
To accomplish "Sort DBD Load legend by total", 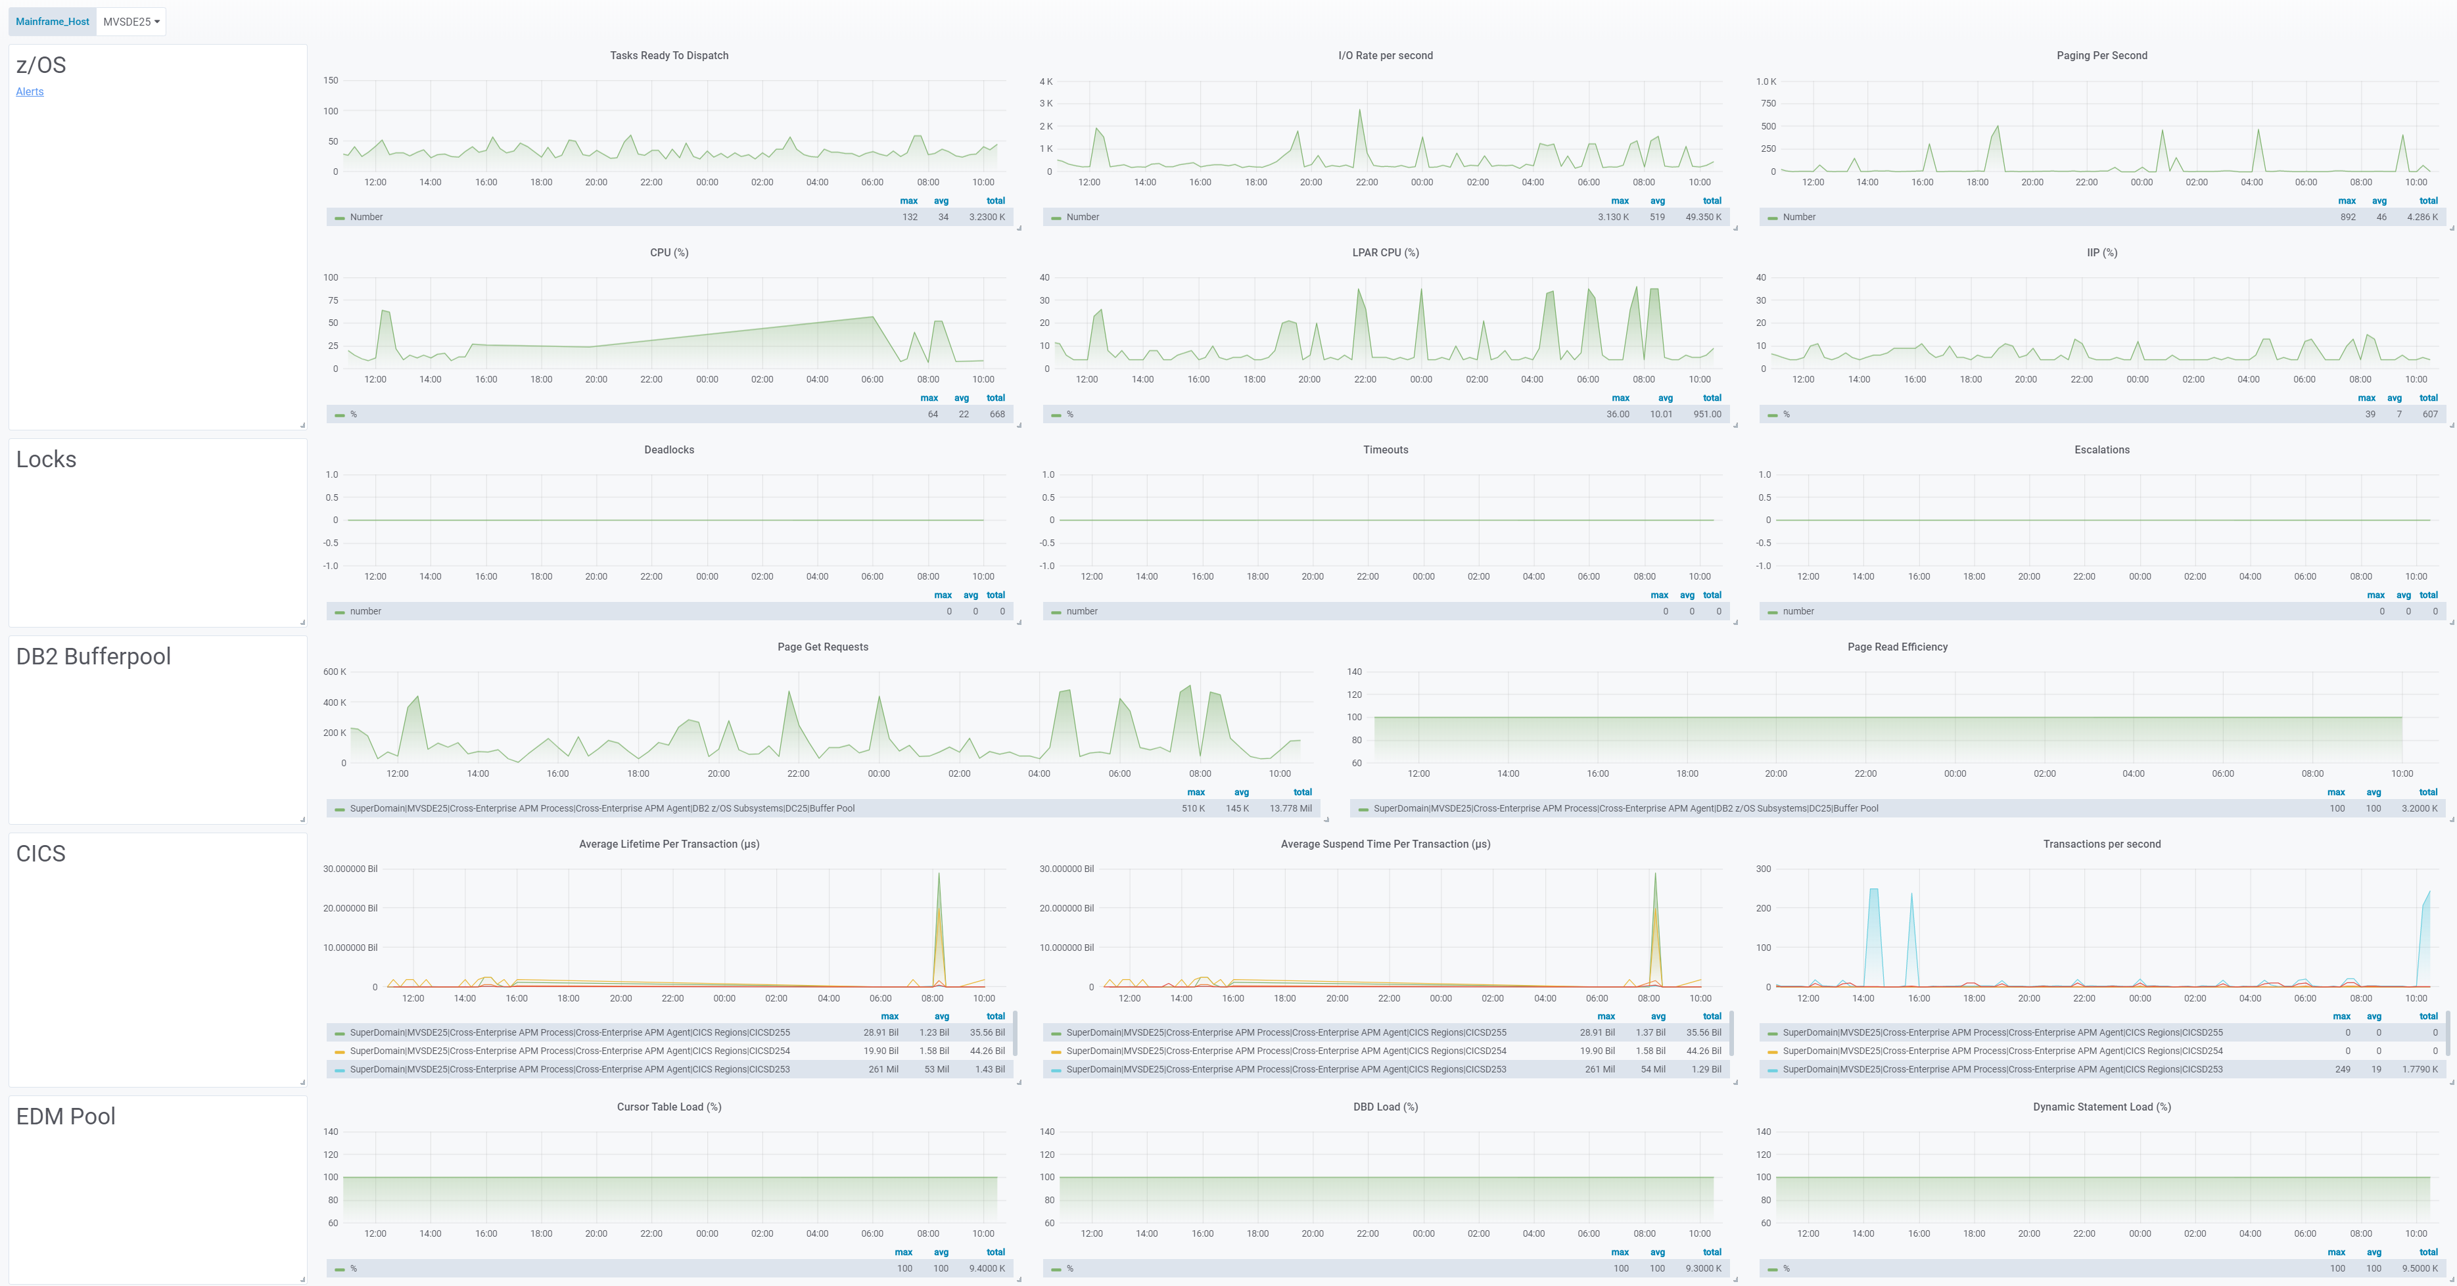I will 1712,1252.
